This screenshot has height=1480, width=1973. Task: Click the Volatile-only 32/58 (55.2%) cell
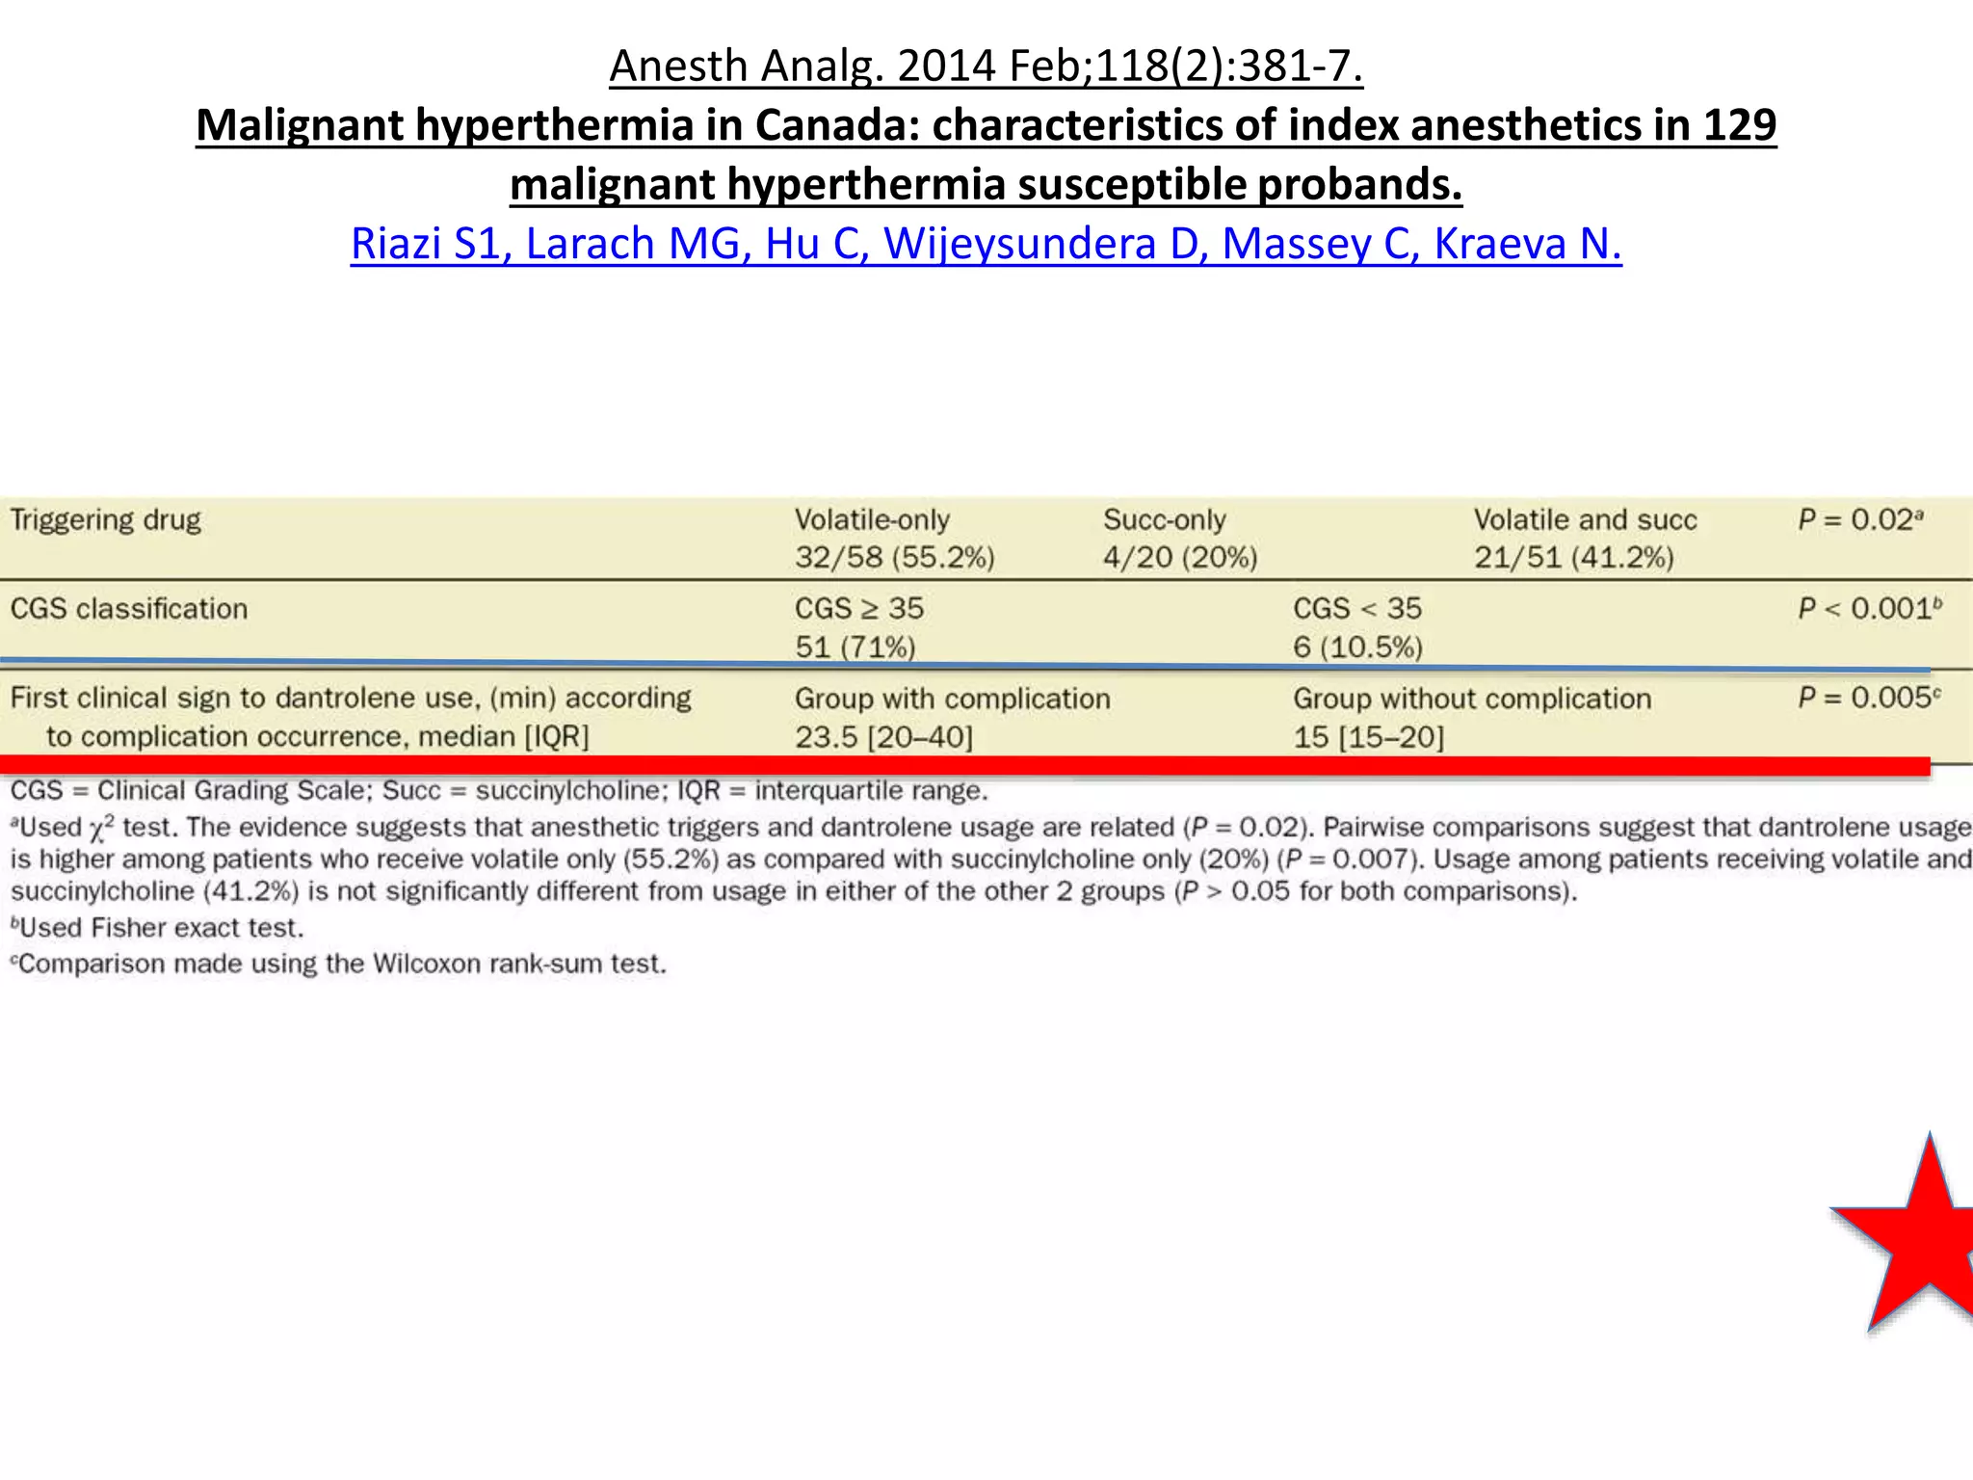coord(894,539)
